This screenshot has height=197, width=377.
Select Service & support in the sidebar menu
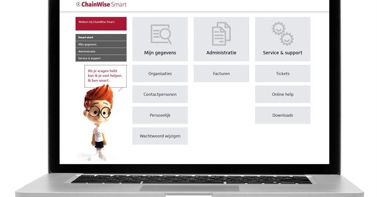coord(101,59)
